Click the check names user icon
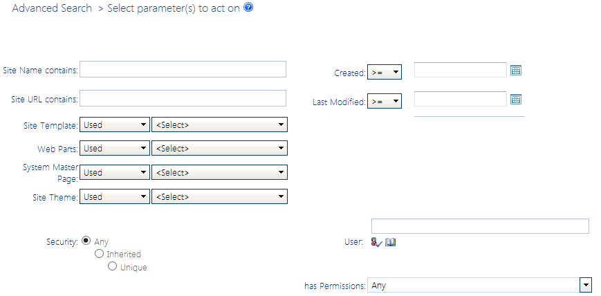The height and width of the screenshot is (296, 601). pyautogui.click(x=376, y=242)
